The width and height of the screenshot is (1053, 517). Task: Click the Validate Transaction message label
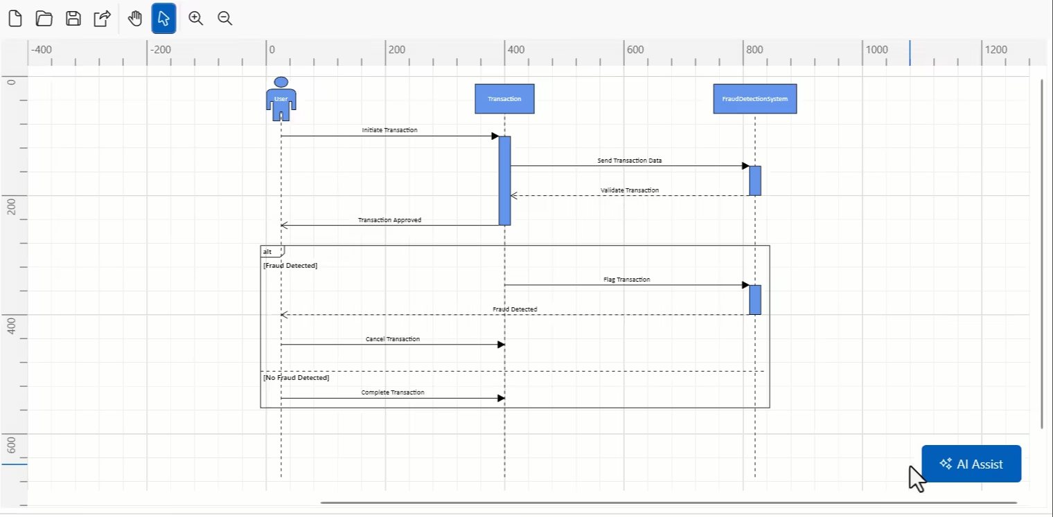coord(630,190)
